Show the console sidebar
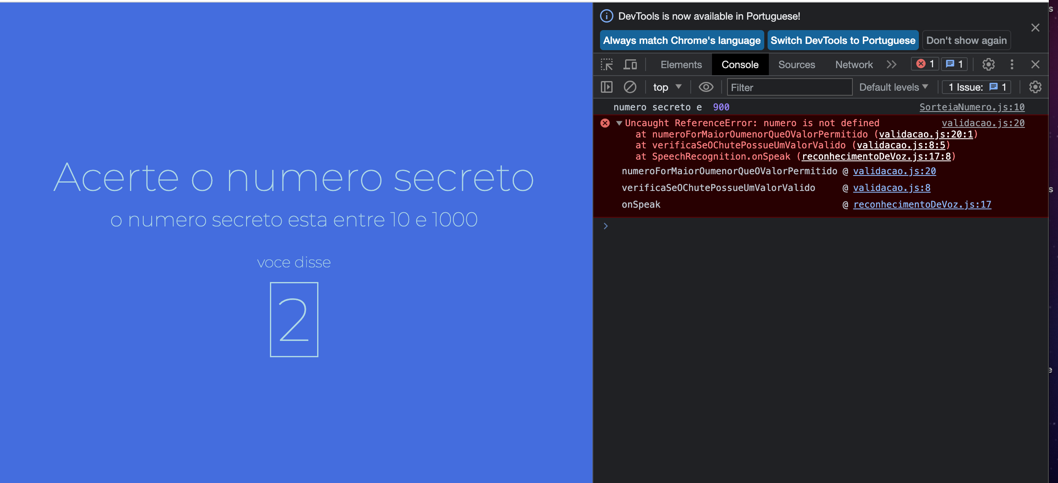1058x483 pixels. [607, 87]
